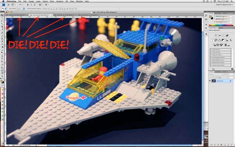The width and height of the screenshot is (235, 147).
Task: Select the Rectangular Marquee tool
Action: [2, 19]
